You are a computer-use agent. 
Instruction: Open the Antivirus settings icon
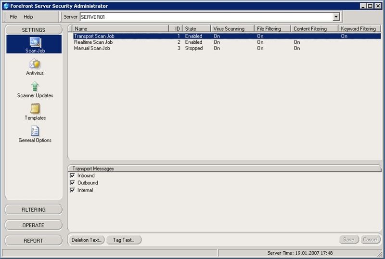35,64
